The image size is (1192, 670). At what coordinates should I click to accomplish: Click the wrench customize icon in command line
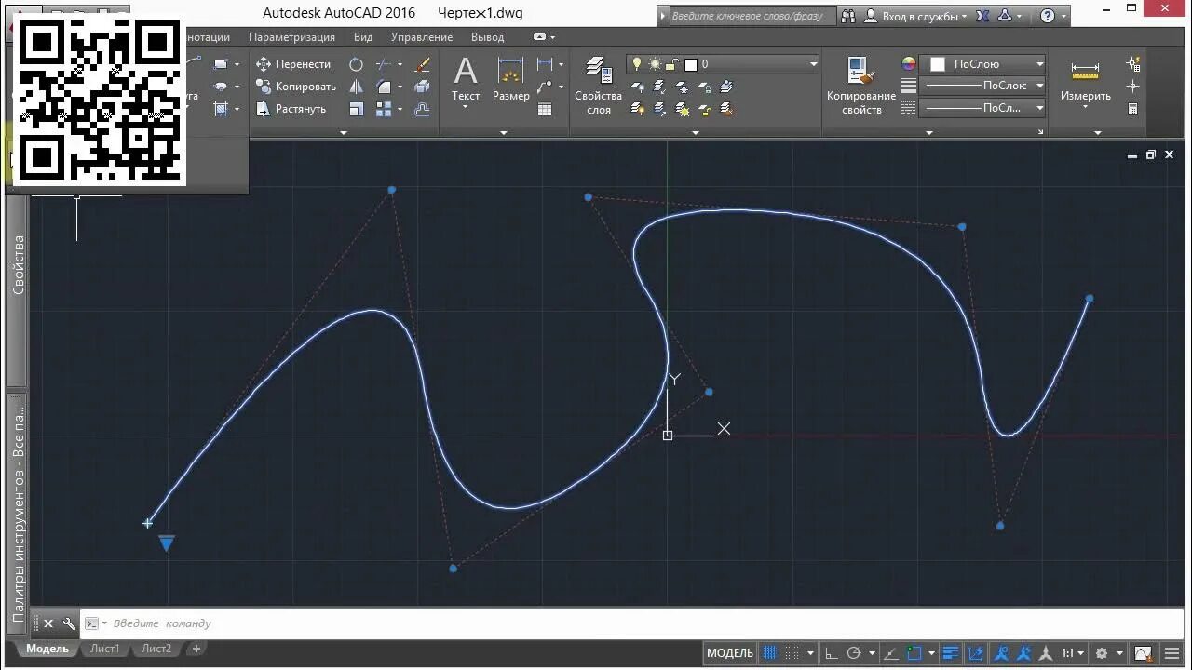click(69, 623)
